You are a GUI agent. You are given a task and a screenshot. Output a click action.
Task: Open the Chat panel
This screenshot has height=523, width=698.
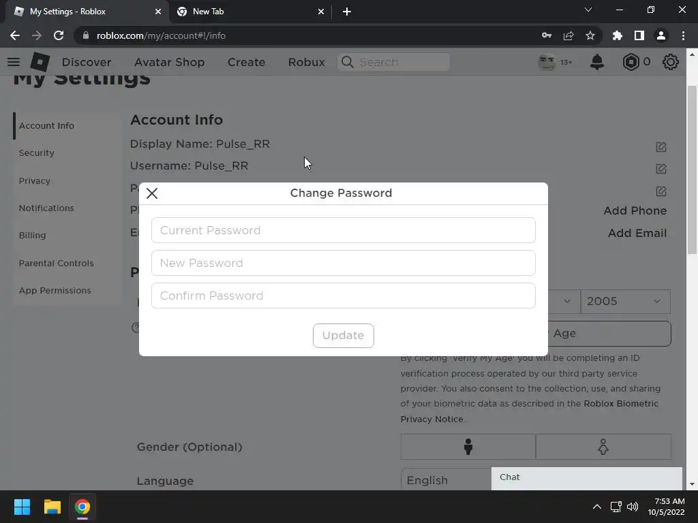coord(587,478)
